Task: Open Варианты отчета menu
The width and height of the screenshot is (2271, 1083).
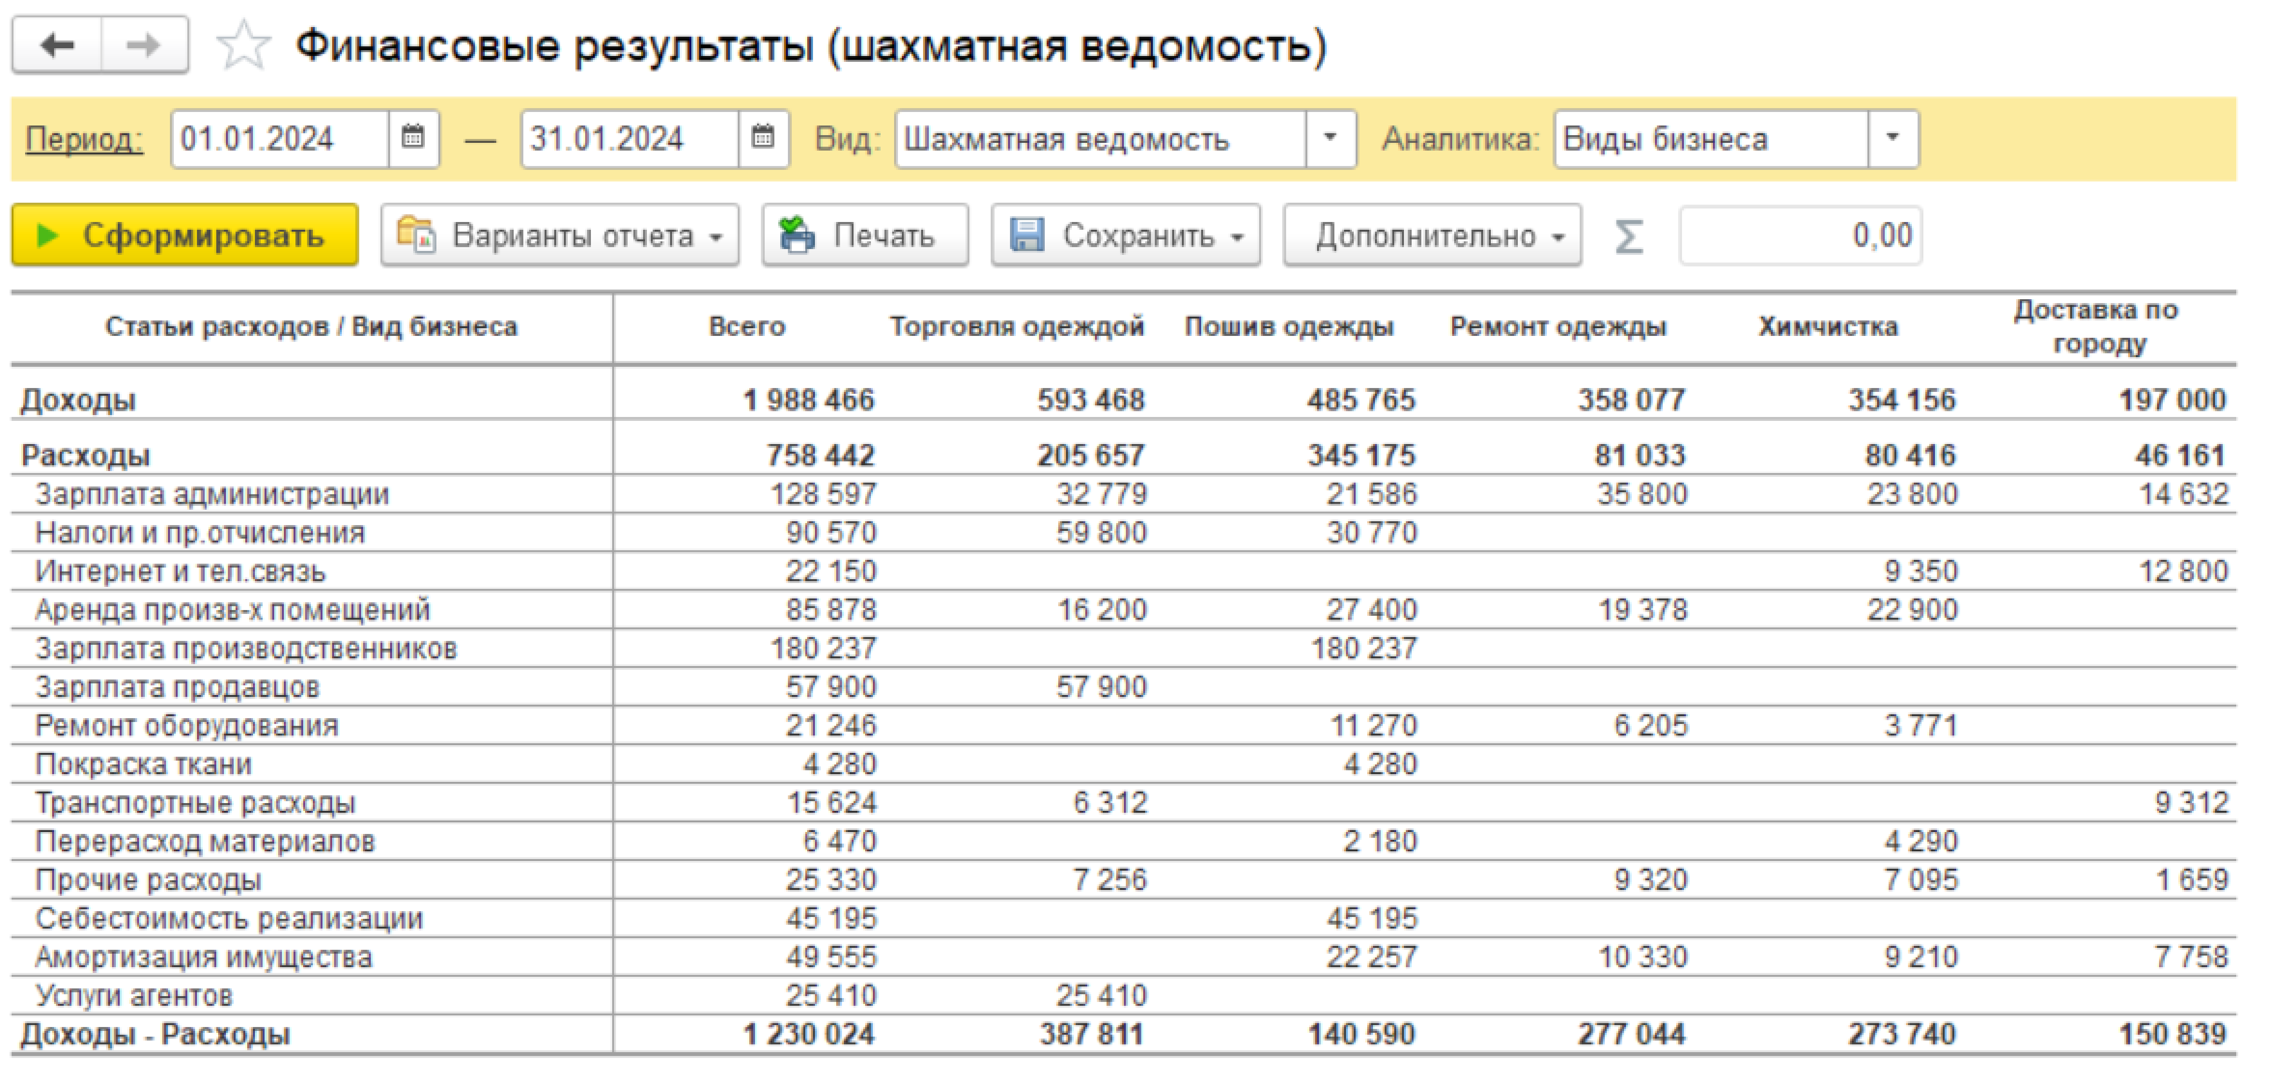Action: [x=559, y=236]
